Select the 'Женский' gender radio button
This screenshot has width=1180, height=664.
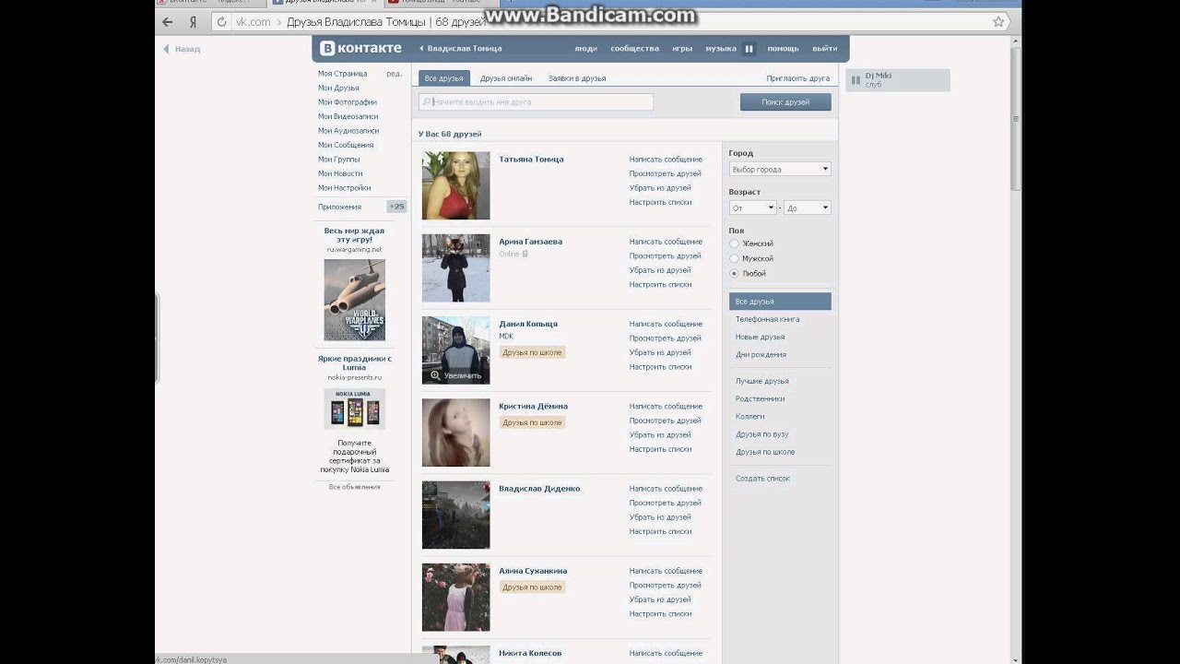(x=734, y=243)
